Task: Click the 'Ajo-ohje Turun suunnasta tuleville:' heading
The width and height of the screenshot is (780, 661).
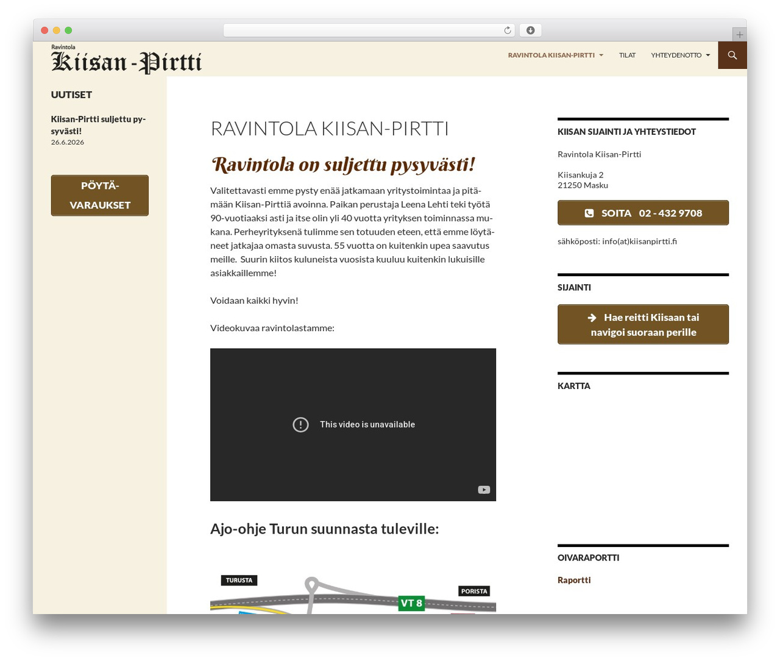Action: [x=324, y=529]
